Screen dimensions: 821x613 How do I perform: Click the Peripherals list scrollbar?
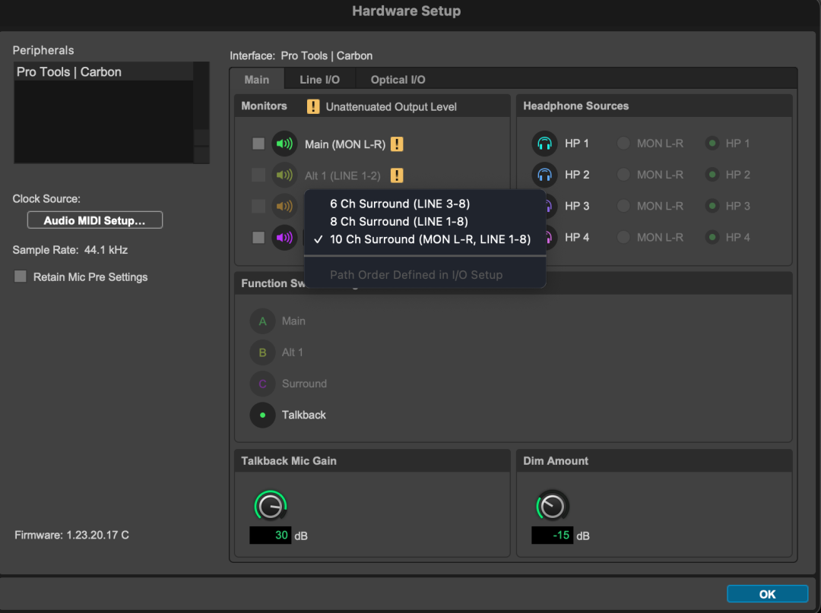coord(201,112)
